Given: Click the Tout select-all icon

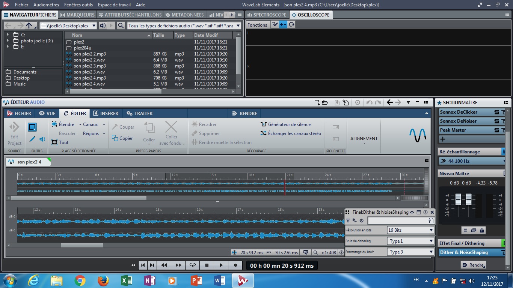Looking at the screenshot, I should [x=54, y=142].
